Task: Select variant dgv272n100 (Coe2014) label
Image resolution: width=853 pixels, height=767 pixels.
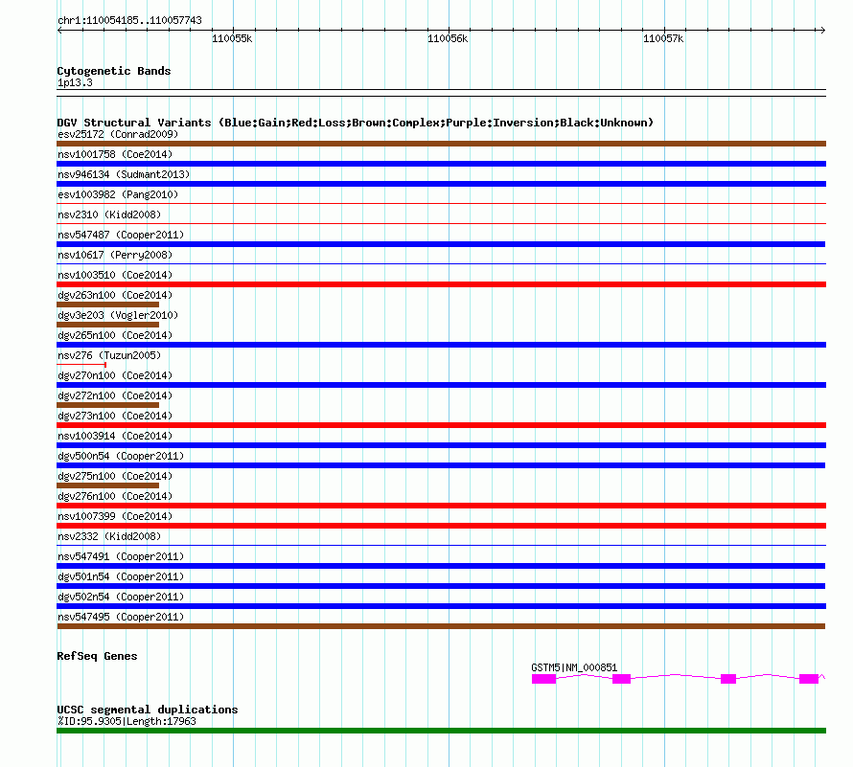Action: [x=115, y=395]
